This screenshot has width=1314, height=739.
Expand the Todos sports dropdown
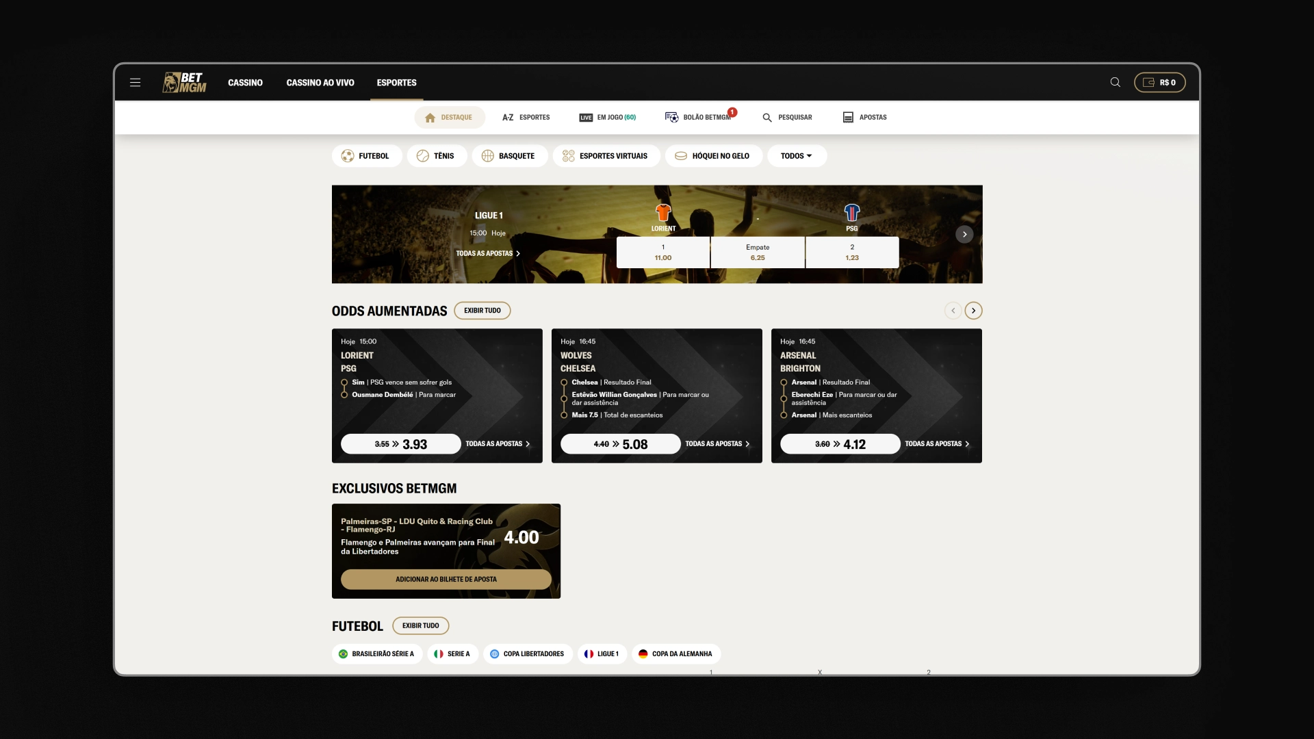tap(796, 156)
